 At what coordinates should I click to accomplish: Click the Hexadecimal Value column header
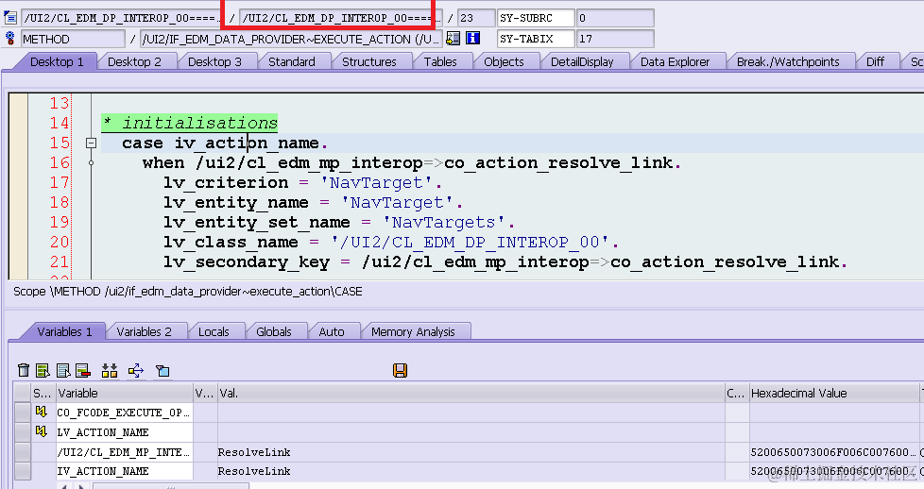click(x=833, y=393)
